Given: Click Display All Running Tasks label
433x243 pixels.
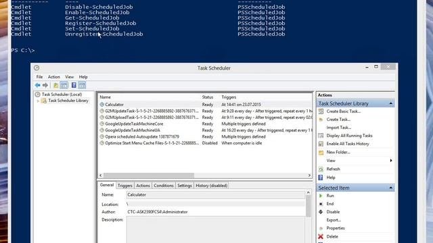Looking at the screenshot, I should (349, 136).
